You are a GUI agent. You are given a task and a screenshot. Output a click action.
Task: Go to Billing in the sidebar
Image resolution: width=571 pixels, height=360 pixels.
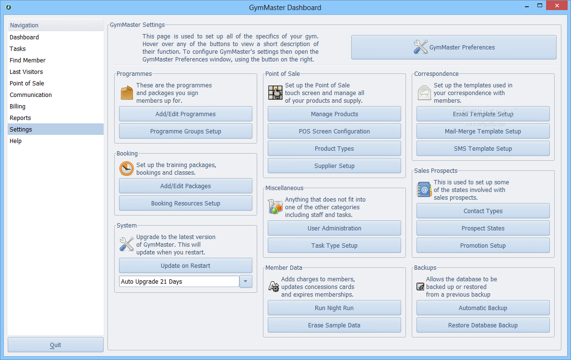(x=55, y=107)
